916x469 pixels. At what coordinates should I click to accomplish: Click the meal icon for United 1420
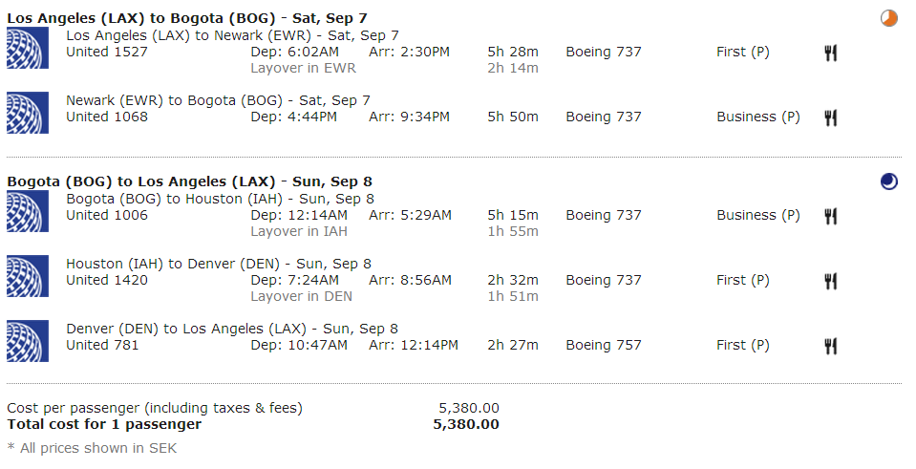click(x=831, y=281)
